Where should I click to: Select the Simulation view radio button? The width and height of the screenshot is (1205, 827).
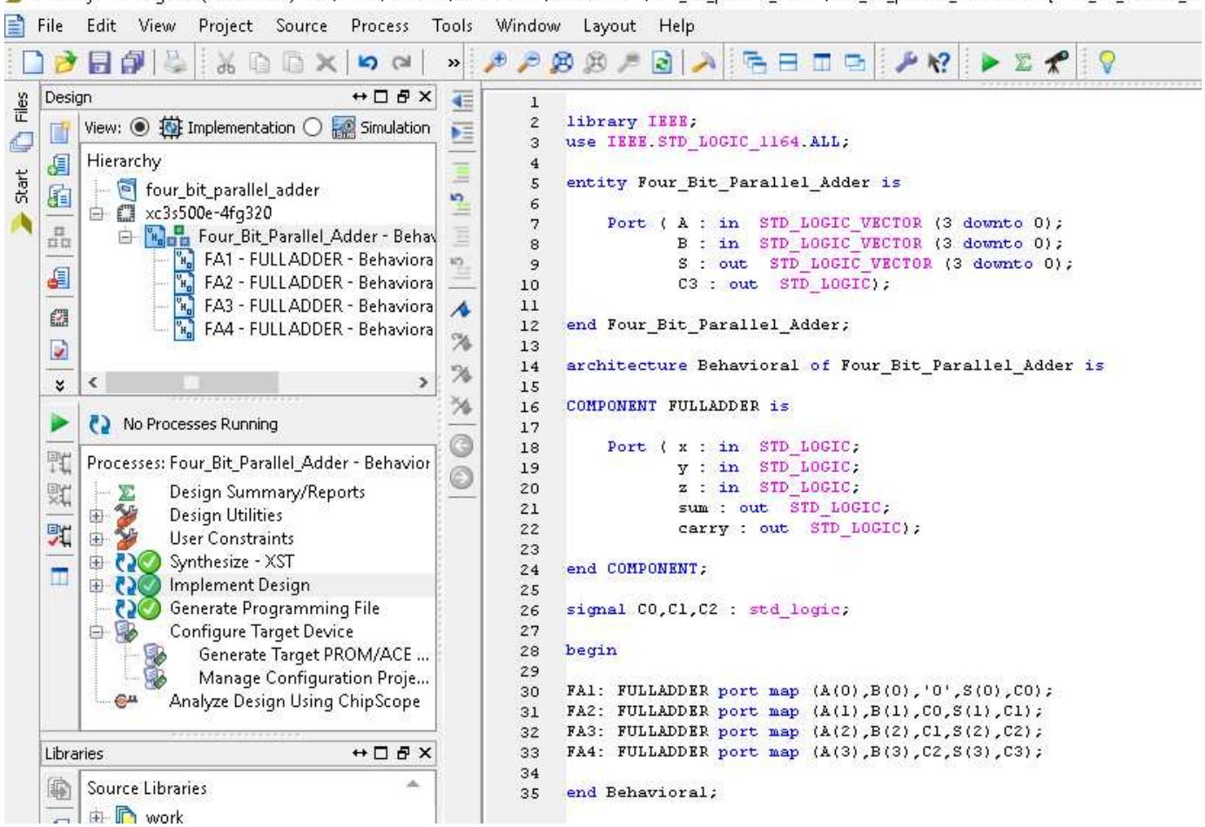click(x=313, y=127)
